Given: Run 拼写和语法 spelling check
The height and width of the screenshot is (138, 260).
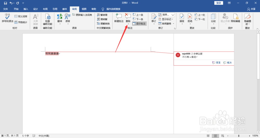Looking at the screenshot, I should [x=8, y=18].
